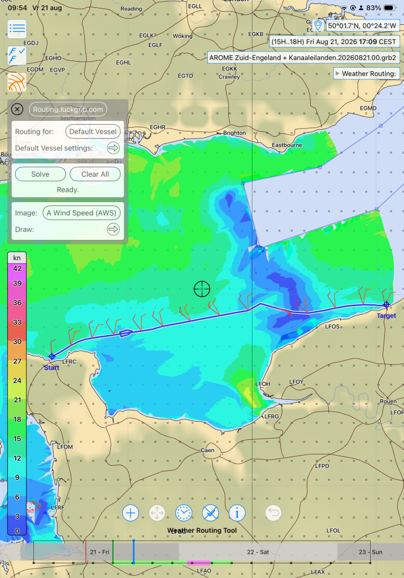
Task: Tap the boat icon on route
Action: [125, 333]
